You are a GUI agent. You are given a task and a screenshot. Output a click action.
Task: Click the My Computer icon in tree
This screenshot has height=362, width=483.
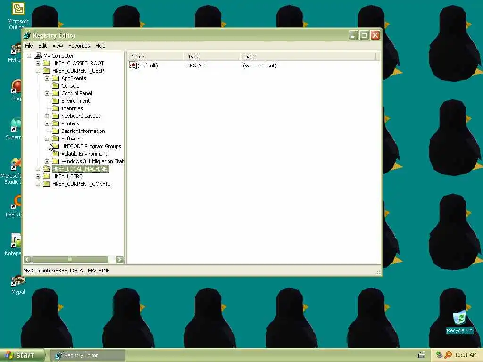point(38,56)
